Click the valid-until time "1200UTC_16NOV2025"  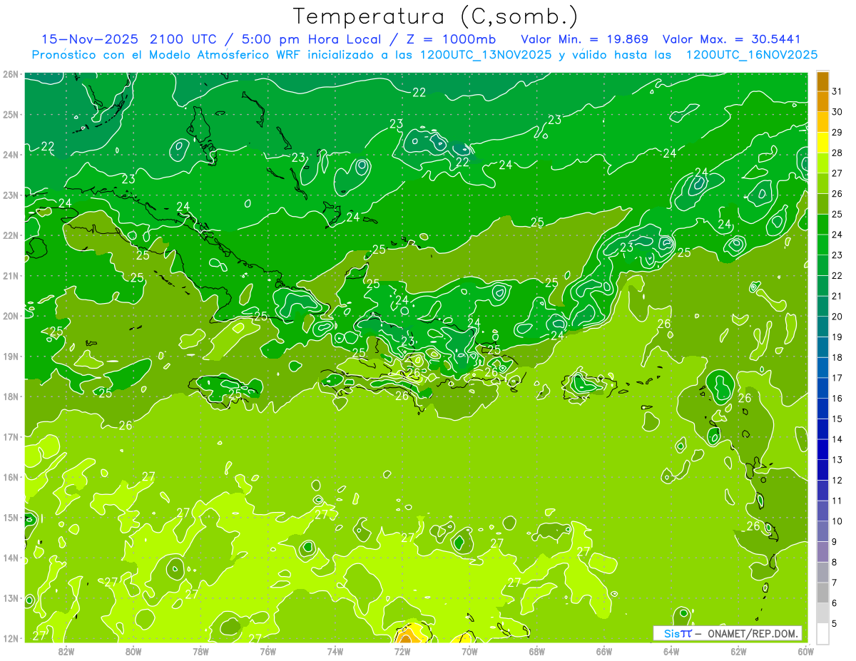[x=751, y=54]
